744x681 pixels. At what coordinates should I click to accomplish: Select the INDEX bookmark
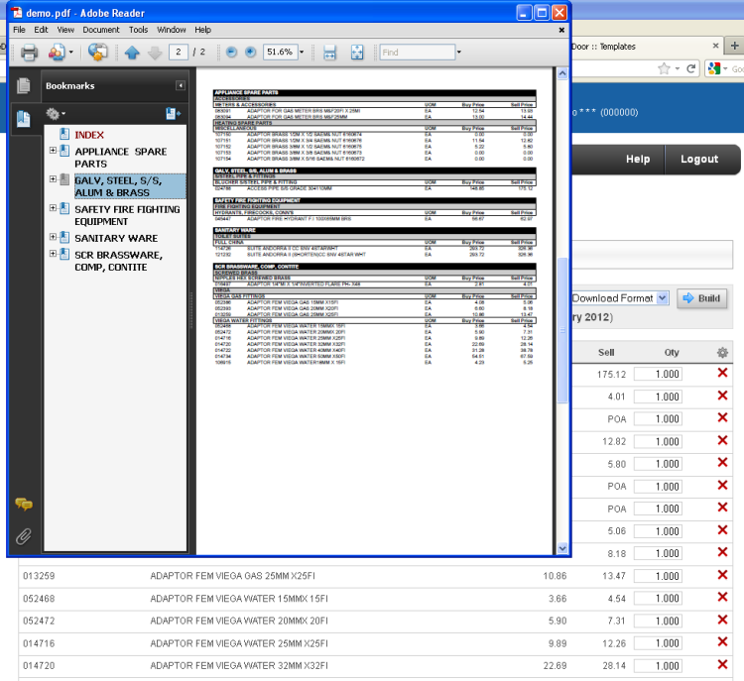tap(89, 135)
